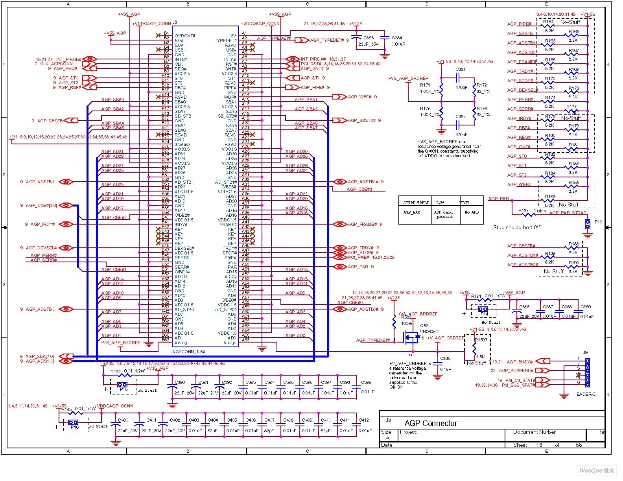
Task: Select resistor R171 1.00K_1%
Action: tap(441, 90)
